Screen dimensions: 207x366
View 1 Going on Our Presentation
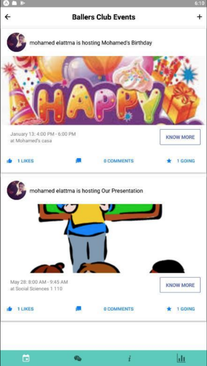pyautogui.click(x=186, y=309)
